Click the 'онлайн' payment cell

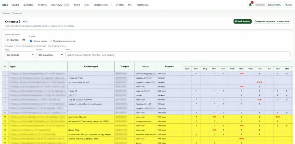pos(146,95)
